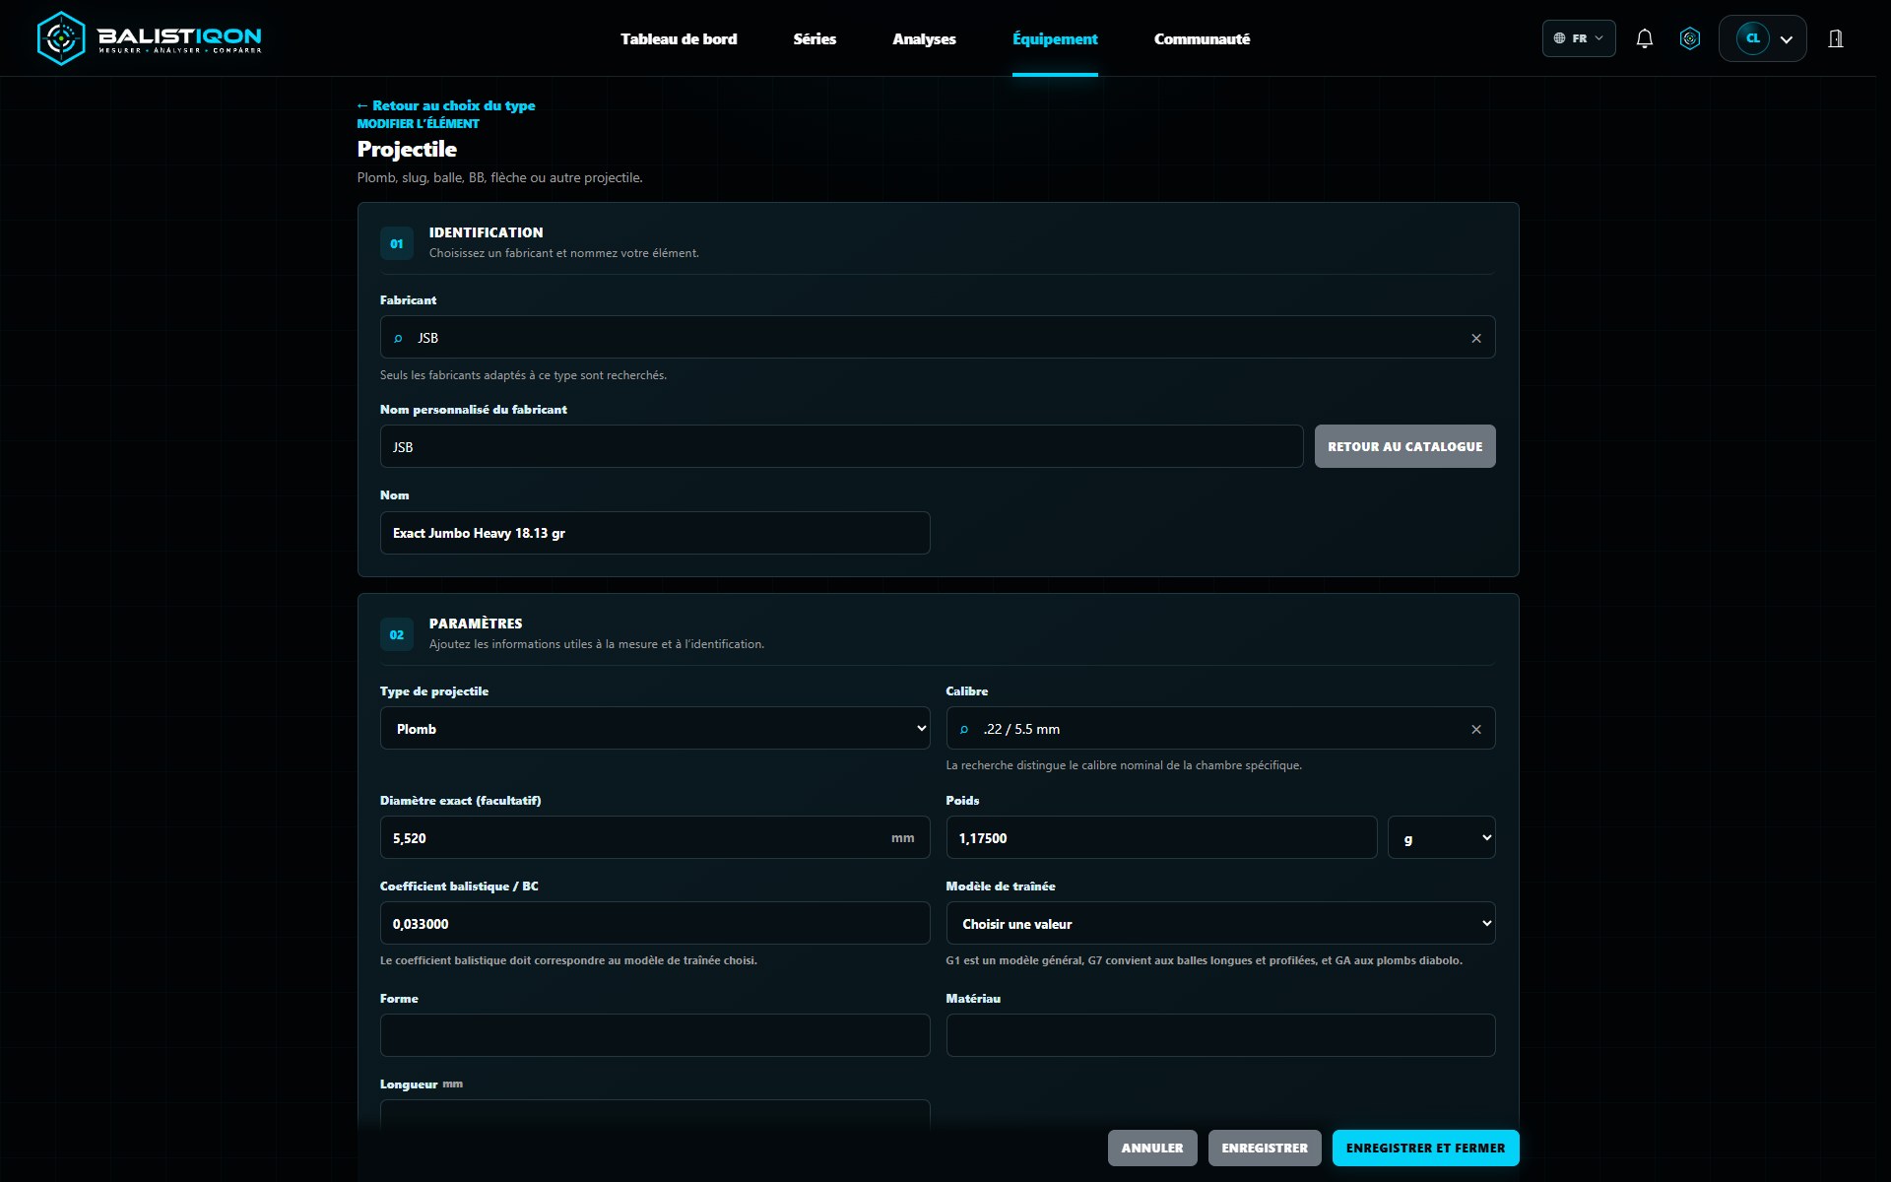This screenshot has width=1891, height=1182.
Task: Open the Modèle de traînée dropdown
Action: pyautogui.click(x=1220, y=923)
